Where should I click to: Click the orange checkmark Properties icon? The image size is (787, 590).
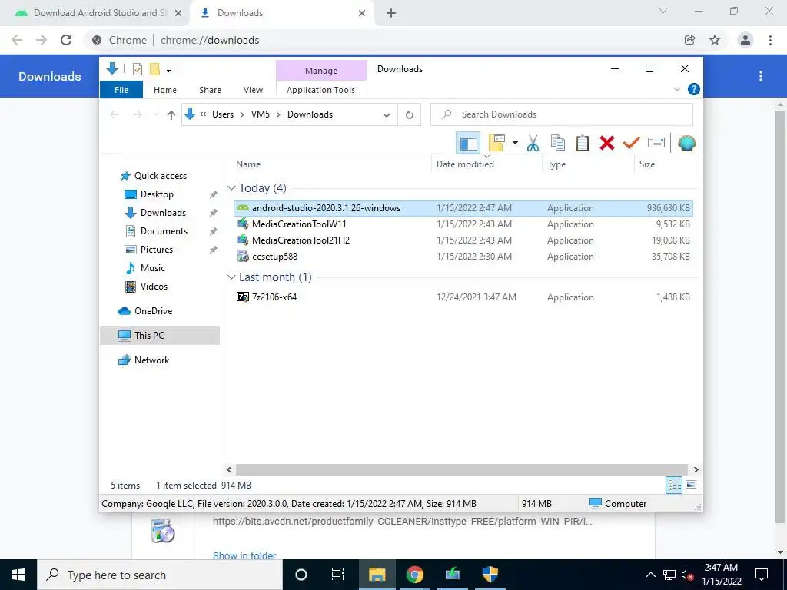click(x=632, y=143)
